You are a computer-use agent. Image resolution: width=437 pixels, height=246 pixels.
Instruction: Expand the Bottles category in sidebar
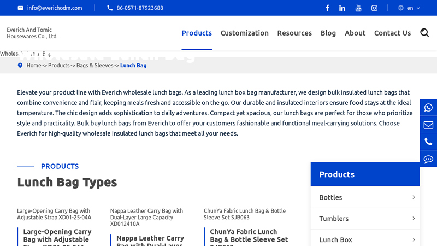(x=414, y=197)
